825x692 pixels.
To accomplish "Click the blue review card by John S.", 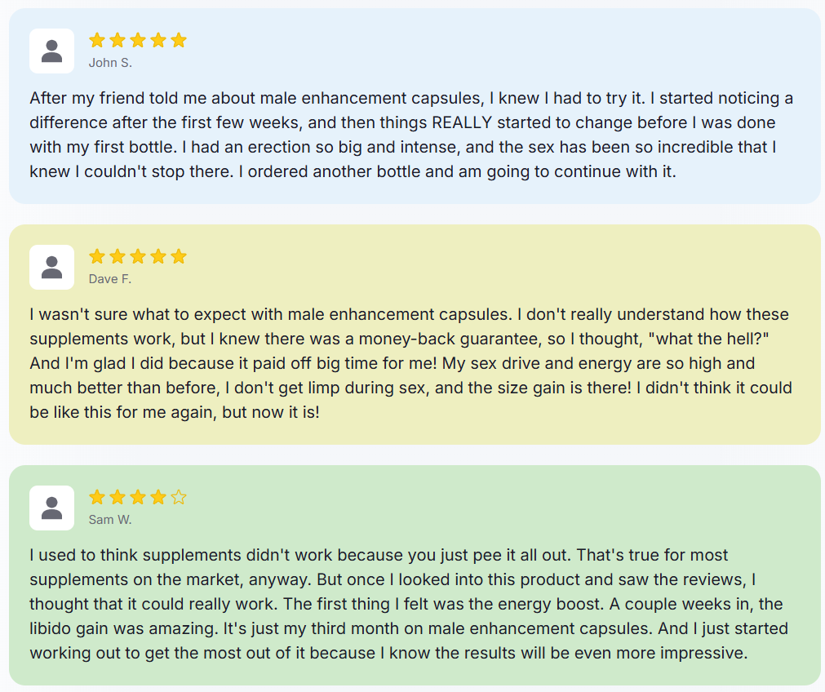I will [415, 106].
